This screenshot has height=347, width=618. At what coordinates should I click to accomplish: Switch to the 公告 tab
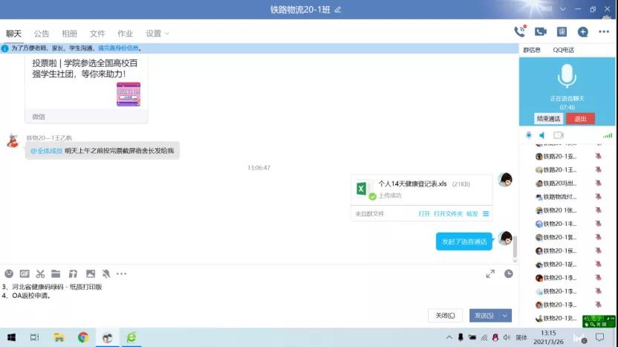[x=42, y=33]
